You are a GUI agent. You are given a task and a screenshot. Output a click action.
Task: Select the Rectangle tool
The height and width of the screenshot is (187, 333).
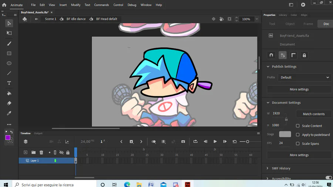(9, 53)
